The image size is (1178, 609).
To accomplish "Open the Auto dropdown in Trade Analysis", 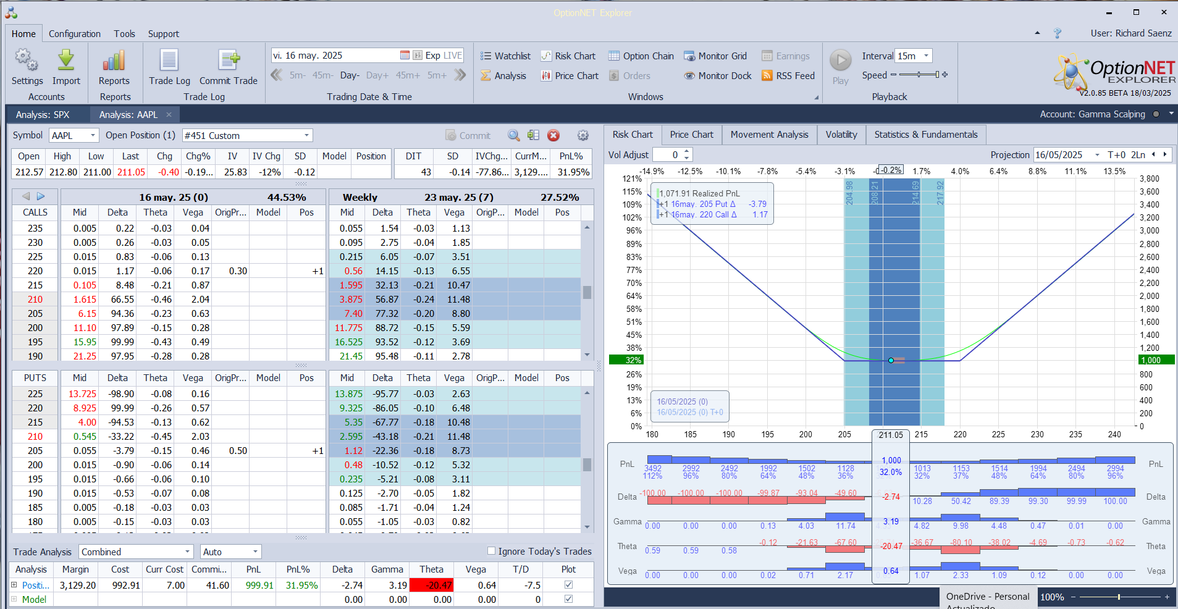I will [x=255, y=552].
